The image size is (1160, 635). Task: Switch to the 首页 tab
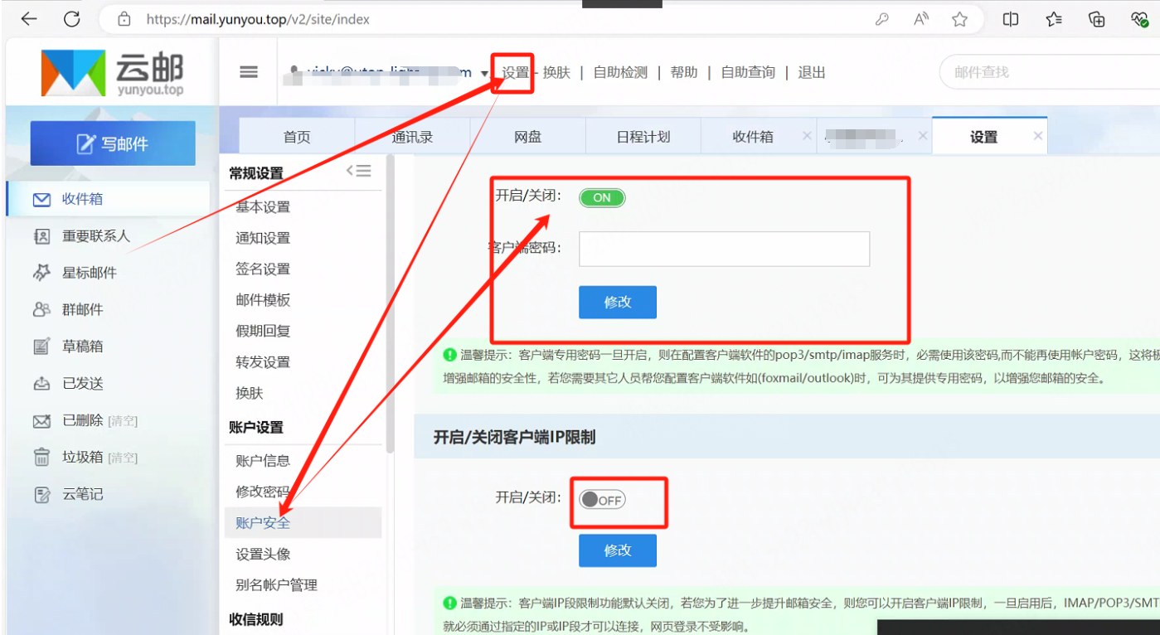point(297,137)
